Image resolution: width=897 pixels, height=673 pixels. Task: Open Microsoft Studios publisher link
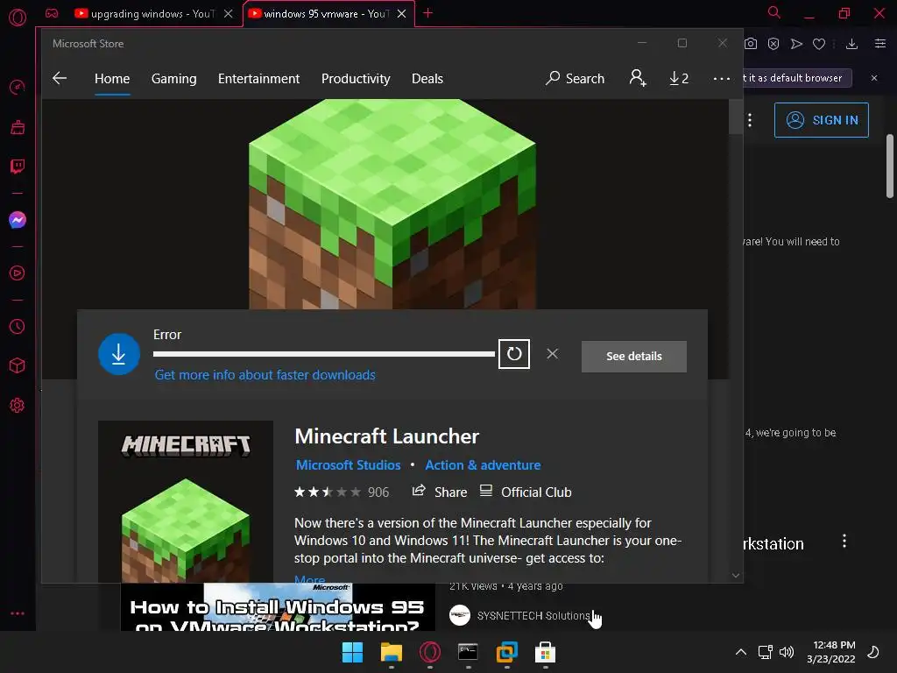click(x=348, y=464)
